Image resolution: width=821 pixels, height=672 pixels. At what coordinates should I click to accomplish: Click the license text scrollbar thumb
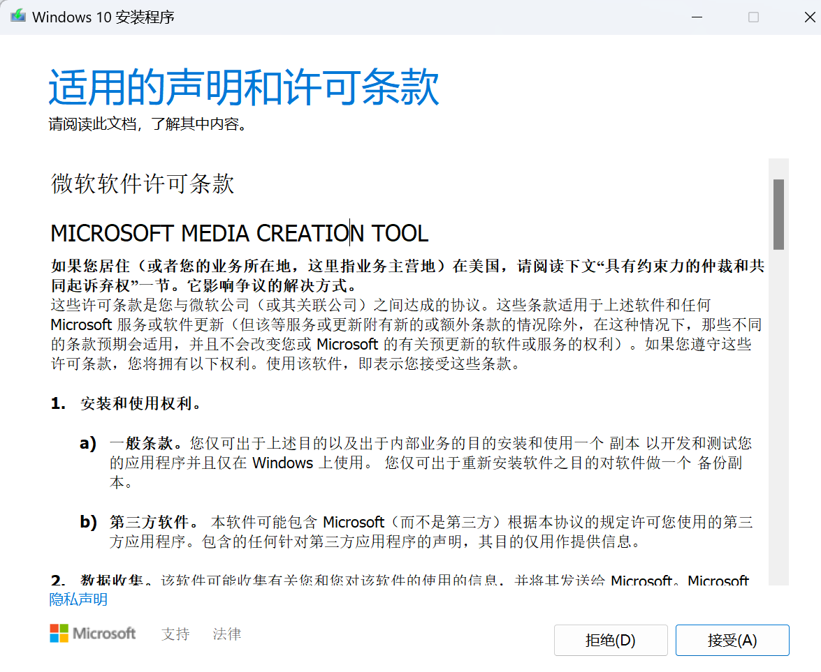pyautogui.click(x=778, y=214)
